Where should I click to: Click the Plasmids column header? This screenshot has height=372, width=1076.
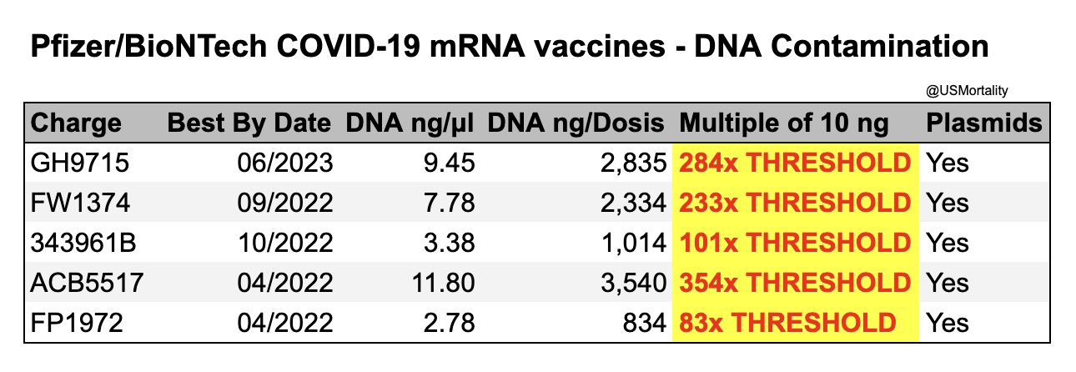[x=984, y=123]
